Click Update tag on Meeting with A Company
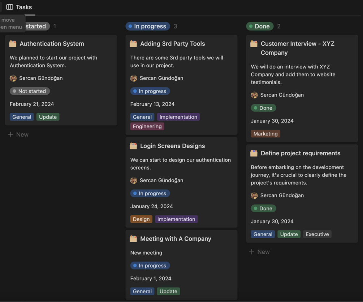This screenshot has width=363, height=302. (168, 292)
